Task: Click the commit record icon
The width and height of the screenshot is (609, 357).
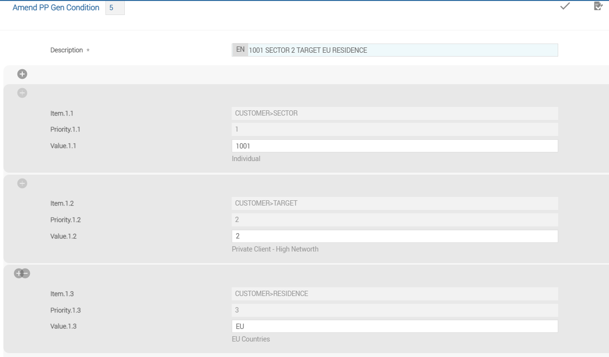Action: click(597, 6)
